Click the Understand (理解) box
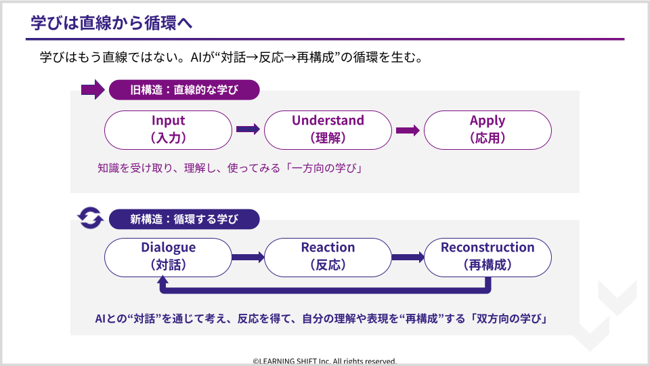The width and height of the screenshot is (650, 366). [328, 129]
